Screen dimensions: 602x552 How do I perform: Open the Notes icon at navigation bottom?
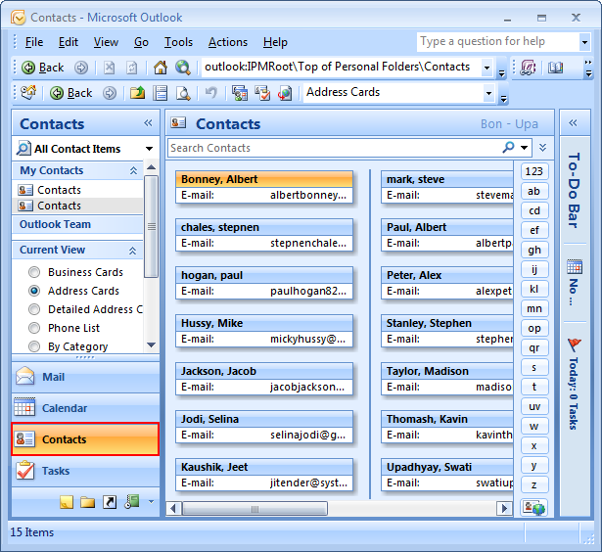[67, 502]
